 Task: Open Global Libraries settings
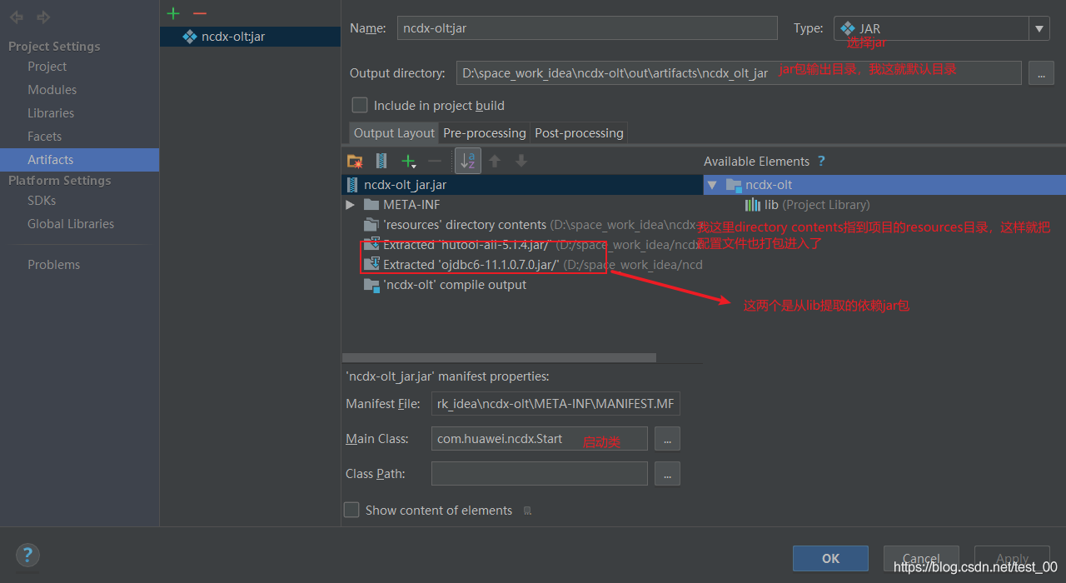[x=71, y=224]
